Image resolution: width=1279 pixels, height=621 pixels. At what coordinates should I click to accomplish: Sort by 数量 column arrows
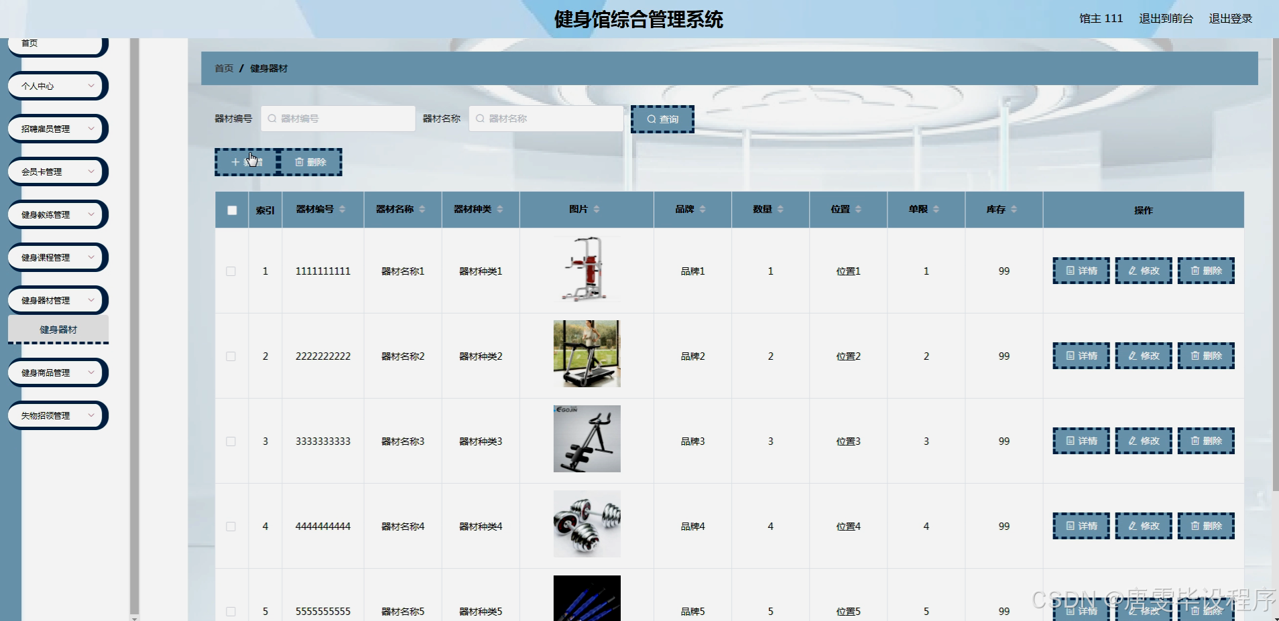780,210
